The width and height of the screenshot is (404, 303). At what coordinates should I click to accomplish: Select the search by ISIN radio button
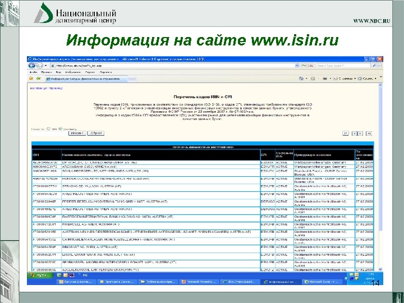[48, 128]
